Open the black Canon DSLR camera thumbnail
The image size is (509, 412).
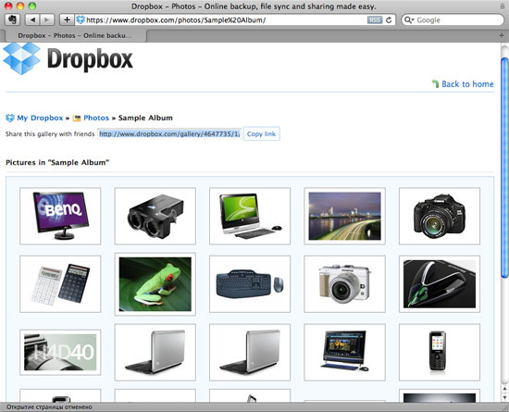coord(440,216)
